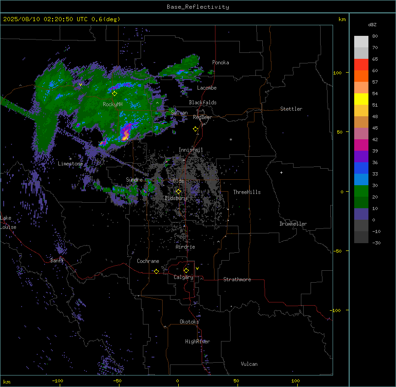396x387 pixels.
Task: Select the HighRiver label
Action: click(198, 341)
